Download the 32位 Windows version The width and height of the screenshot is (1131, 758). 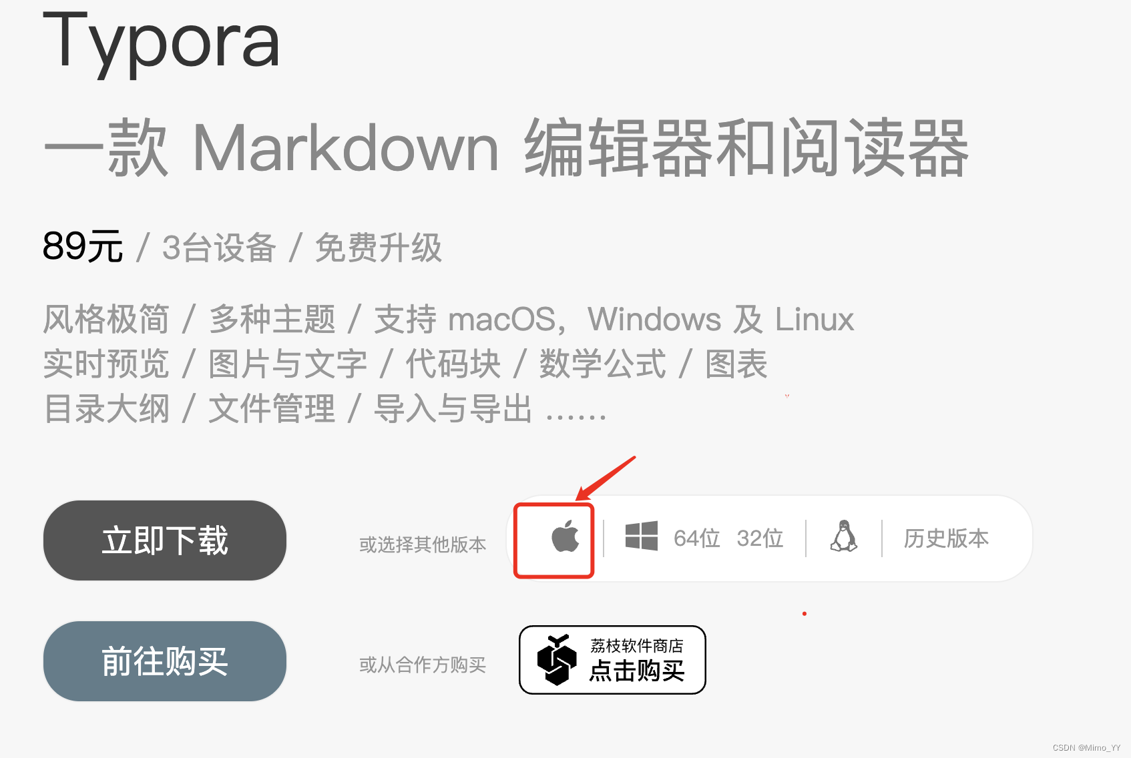pyautogui.click(x=760, y=538)
